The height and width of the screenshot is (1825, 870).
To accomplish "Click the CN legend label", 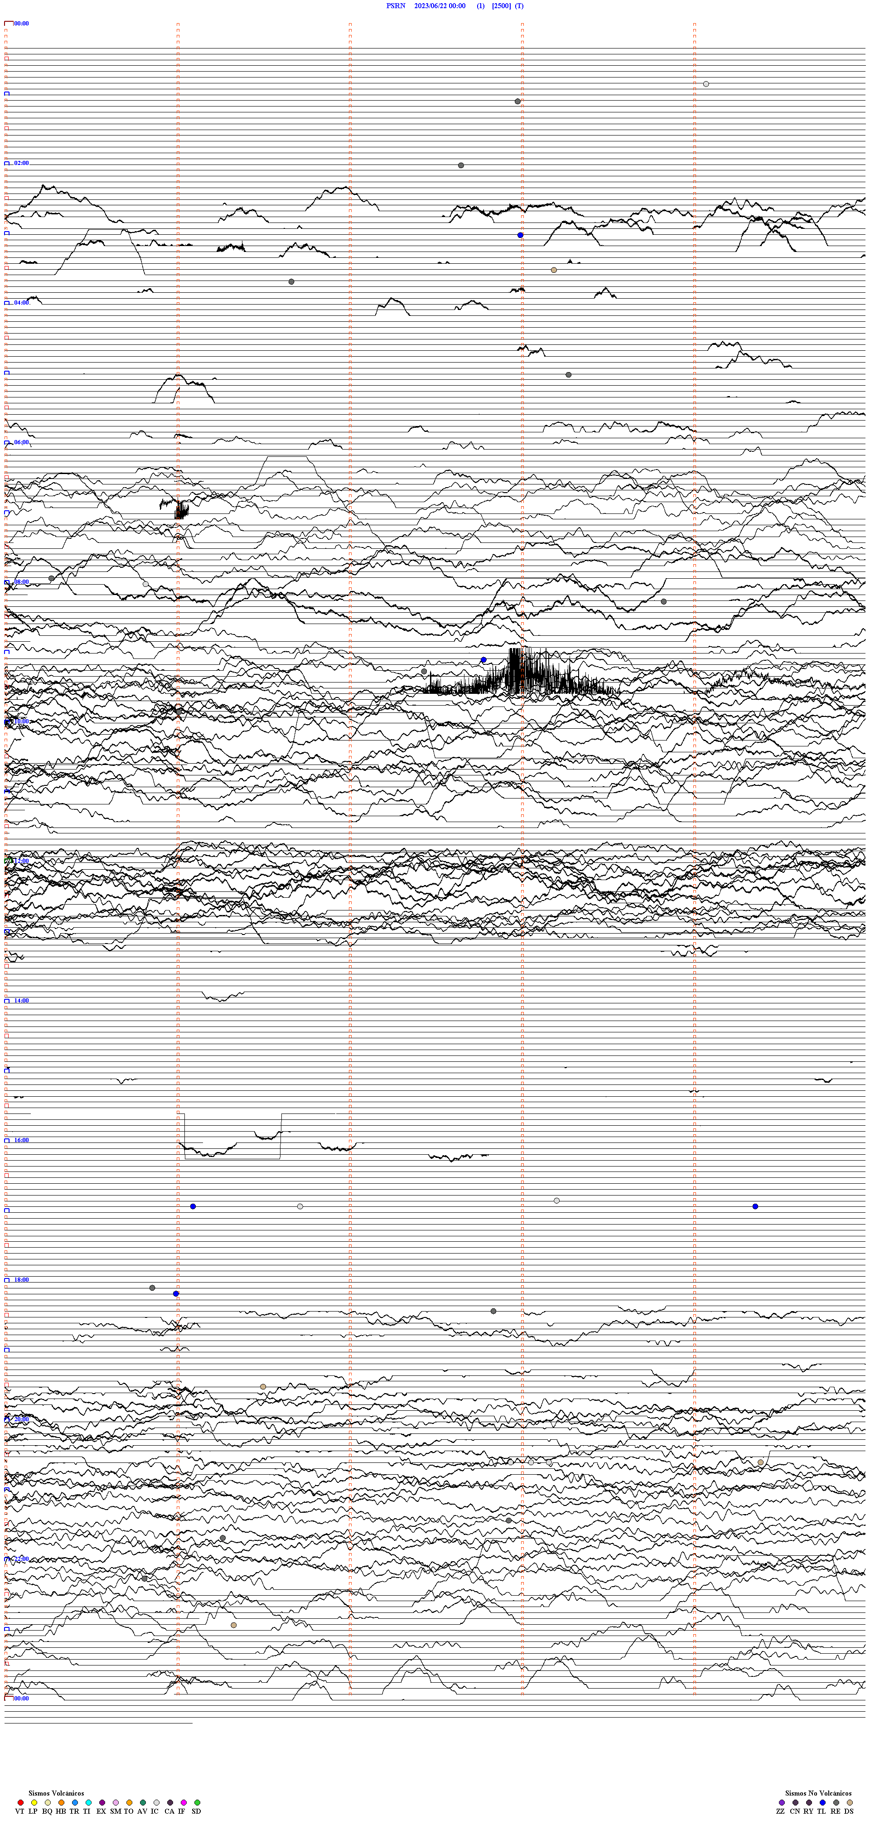I will [x=795, y=1811].
